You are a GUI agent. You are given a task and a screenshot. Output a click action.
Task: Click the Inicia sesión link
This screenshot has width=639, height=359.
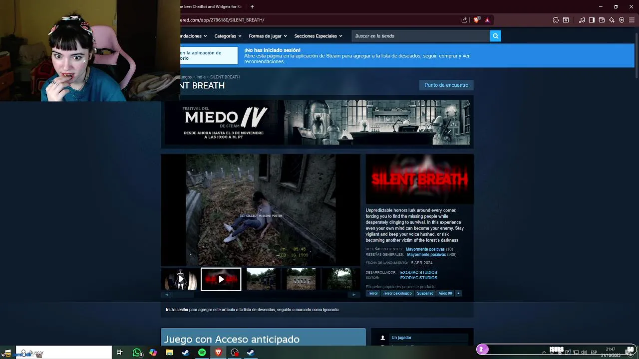coord(177,310)
